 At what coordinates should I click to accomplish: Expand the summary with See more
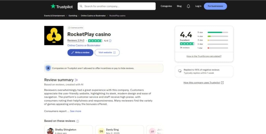click(x=76, y=111)
